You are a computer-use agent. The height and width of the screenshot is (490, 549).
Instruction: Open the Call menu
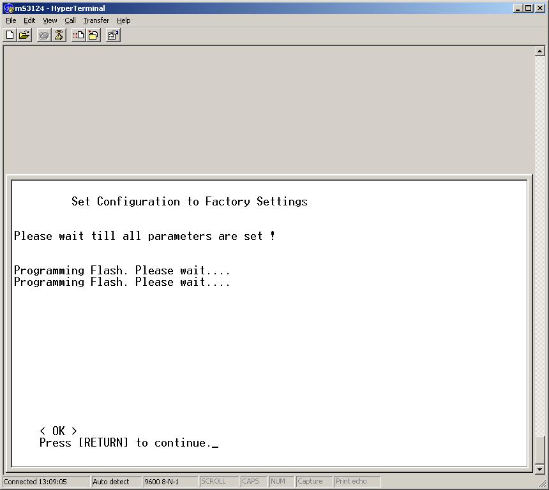coord(70,20)
